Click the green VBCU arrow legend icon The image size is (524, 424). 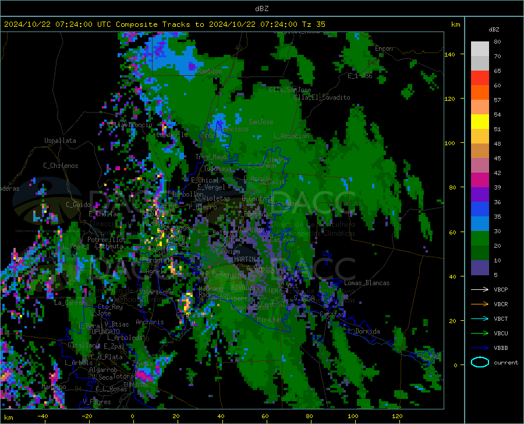pos(480,333)
